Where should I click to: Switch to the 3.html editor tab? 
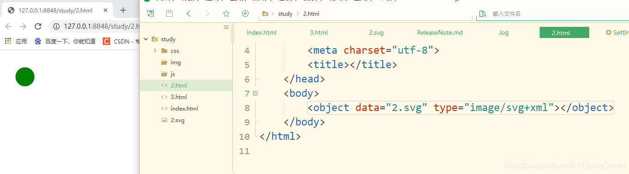click(x=319, y=32)
